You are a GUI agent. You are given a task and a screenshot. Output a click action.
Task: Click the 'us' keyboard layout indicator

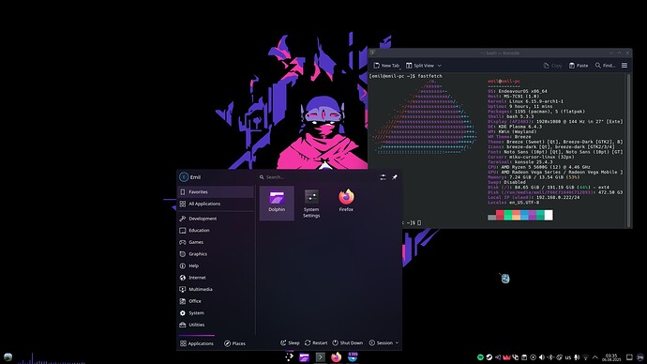(x=568, y=357)
